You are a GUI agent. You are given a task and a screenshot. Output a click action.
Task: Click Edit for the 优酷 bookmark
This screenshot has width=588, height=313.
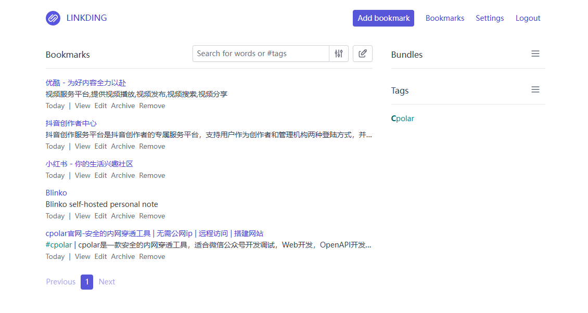pos(100,106)
